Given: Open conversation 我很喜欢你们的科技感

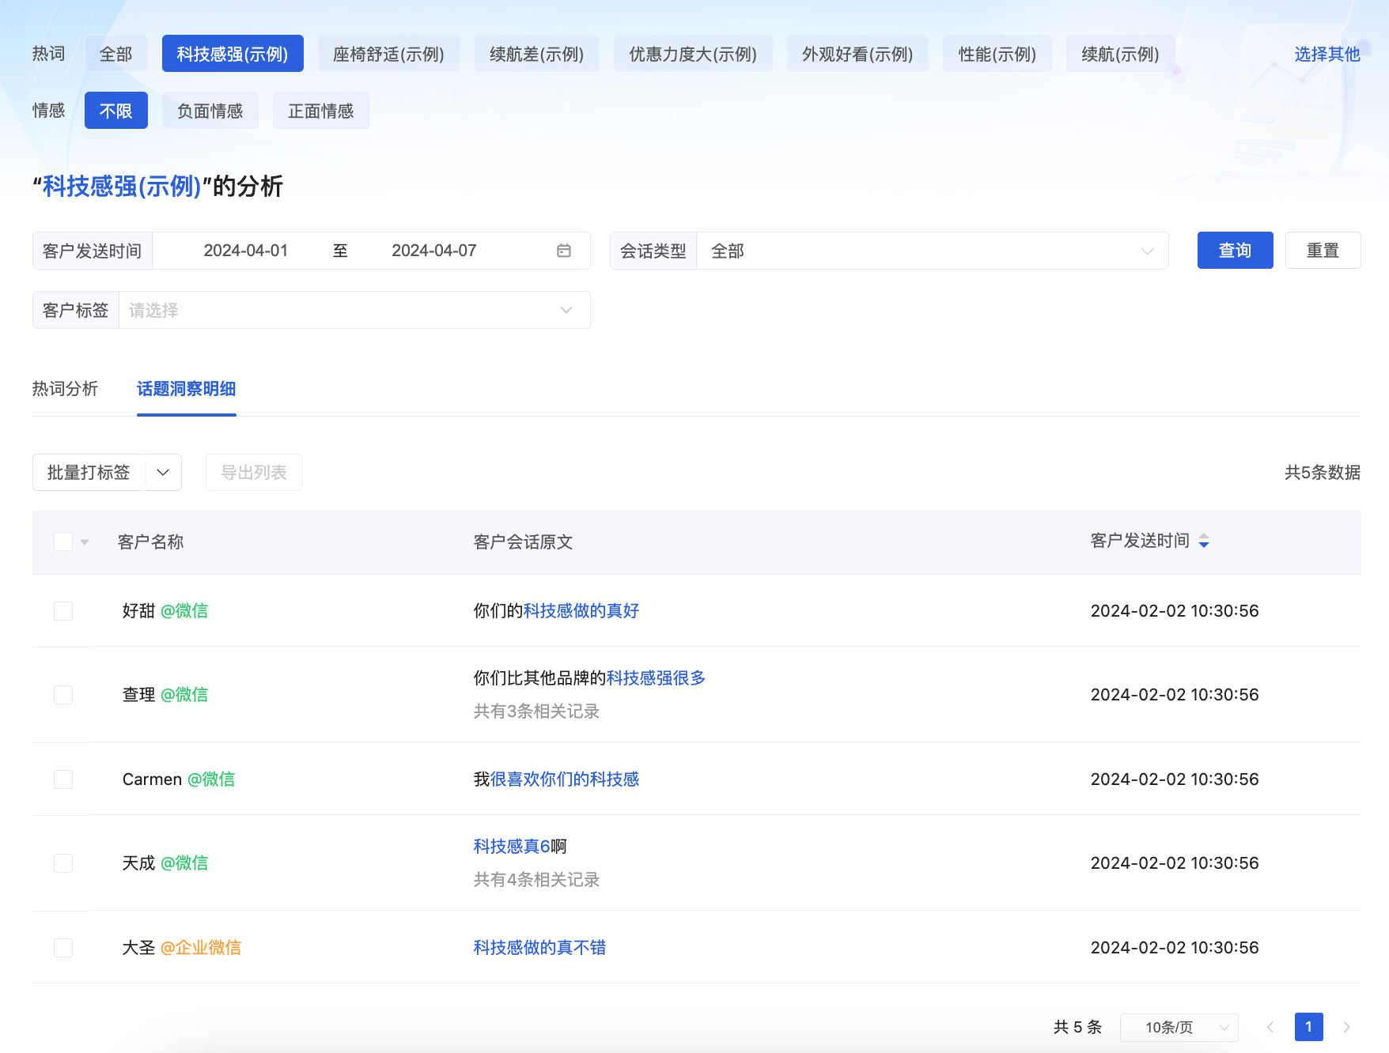Looking at the screenshot, I should pos(556,779).
